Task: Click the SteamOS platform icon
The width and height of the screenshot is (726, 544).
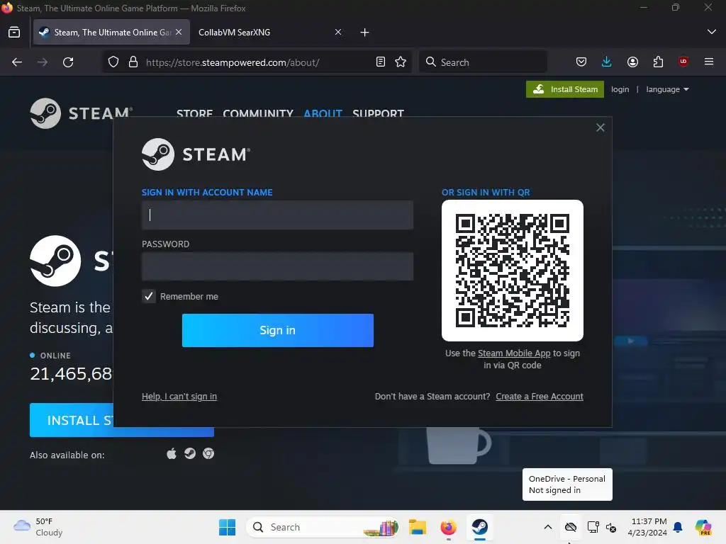Action: point(190,454)
